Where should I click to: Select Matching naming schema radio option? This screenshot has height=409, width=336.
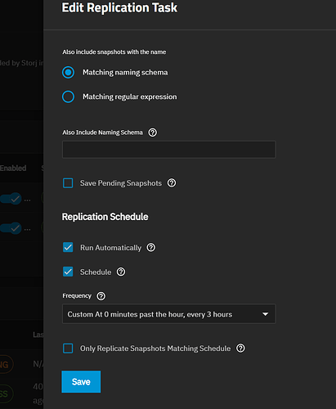point(68,73)
